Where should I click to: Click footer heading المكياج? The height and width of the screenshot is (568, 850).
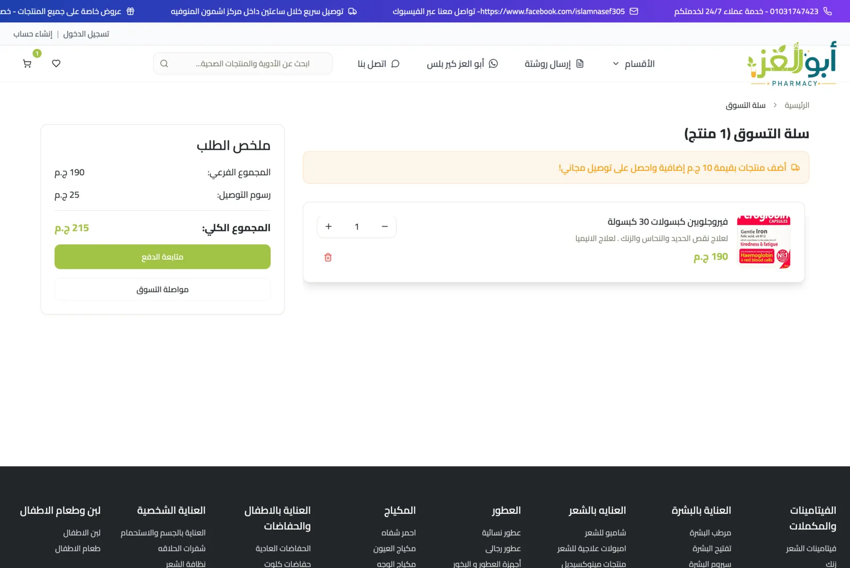(400, 511)
